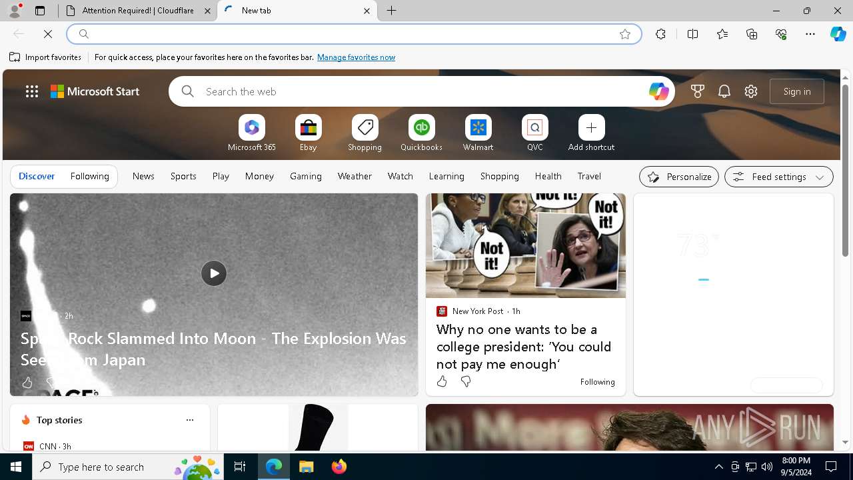Viewport: 853px width, 480px height.
Task: Open Tab actions menu icon
Action: pyautogui.click(x=40, y=11)
